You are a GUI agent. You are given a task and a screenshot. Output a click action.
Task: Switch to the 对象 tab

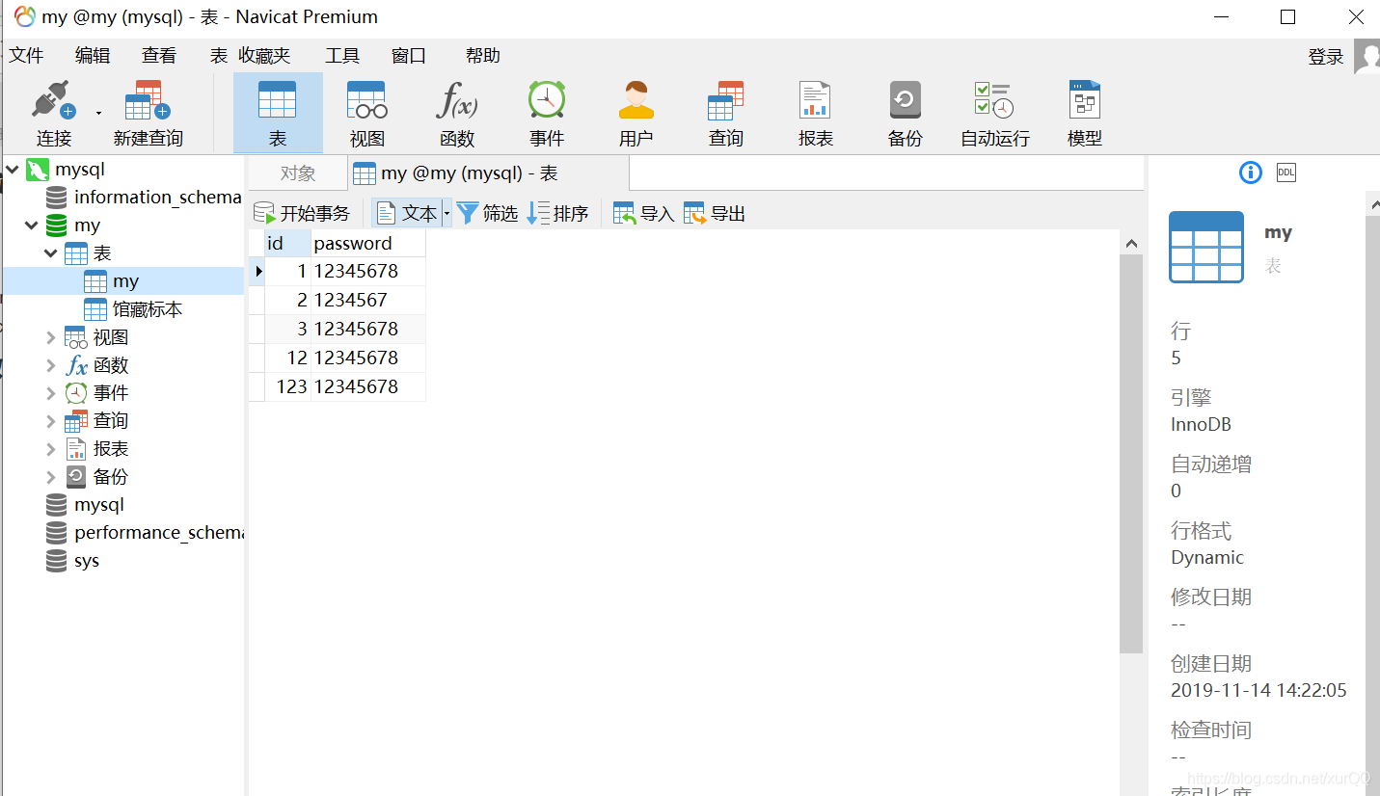coord(298,173)
